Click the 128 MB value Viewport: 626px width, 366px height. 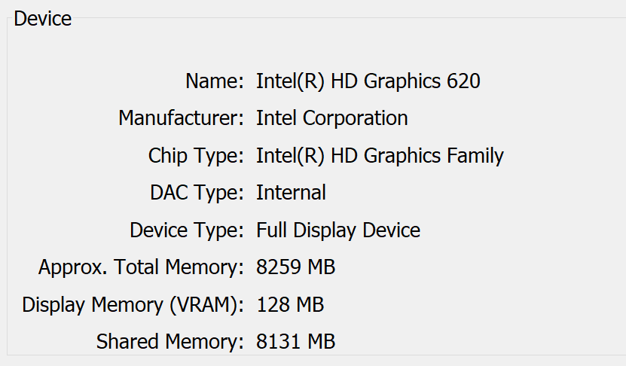pos(290,305)
